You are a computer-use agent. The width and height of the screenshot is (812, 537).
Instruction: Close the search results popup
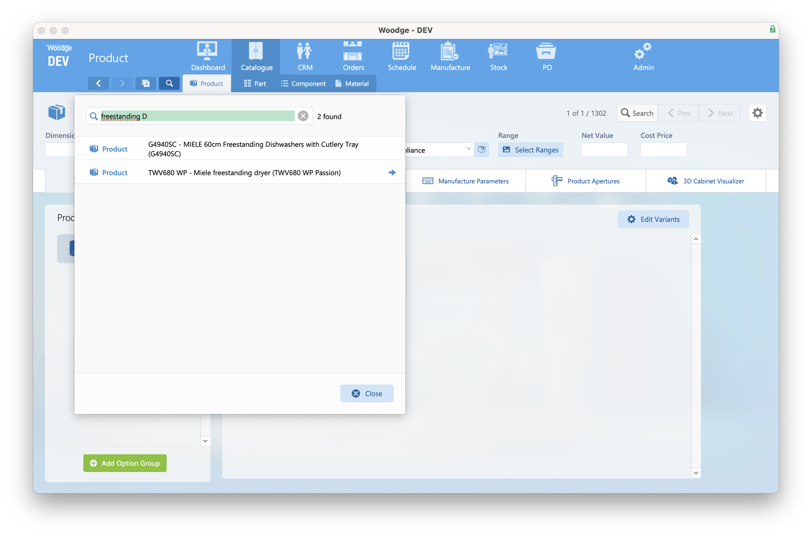pyautogui.click(x=367, y=393)
